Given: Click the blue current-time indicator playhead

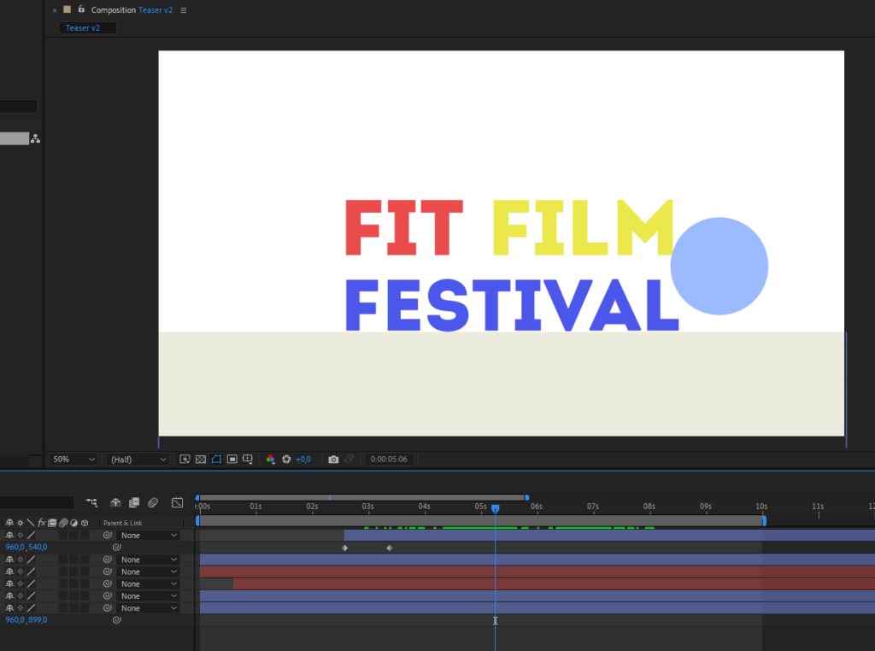Looking at the screenshot, I should click(x=495, y=509).
